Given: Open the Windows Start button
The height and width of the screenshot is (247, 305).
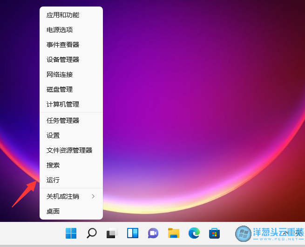Looking at the screenshot, I should (x=71, y=233).
